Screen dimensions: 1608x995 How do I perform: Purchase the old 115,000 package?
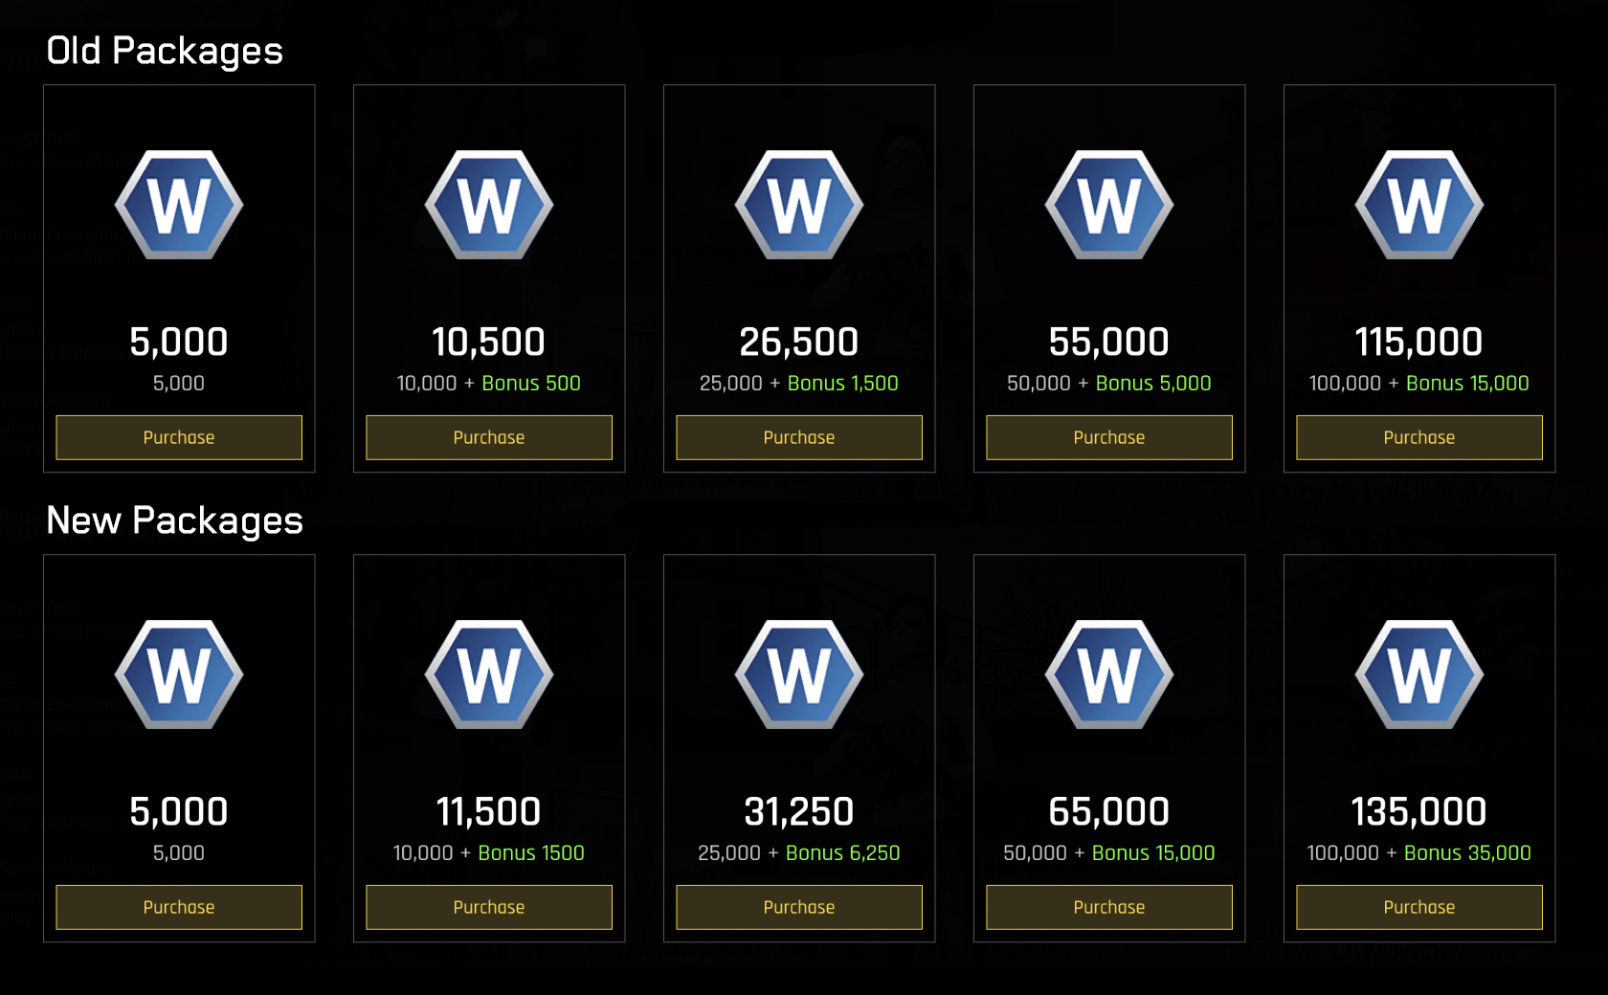(x=1419, y=437)
